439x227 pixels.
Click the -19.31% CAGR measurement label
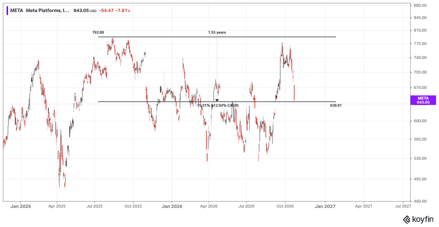217,105
